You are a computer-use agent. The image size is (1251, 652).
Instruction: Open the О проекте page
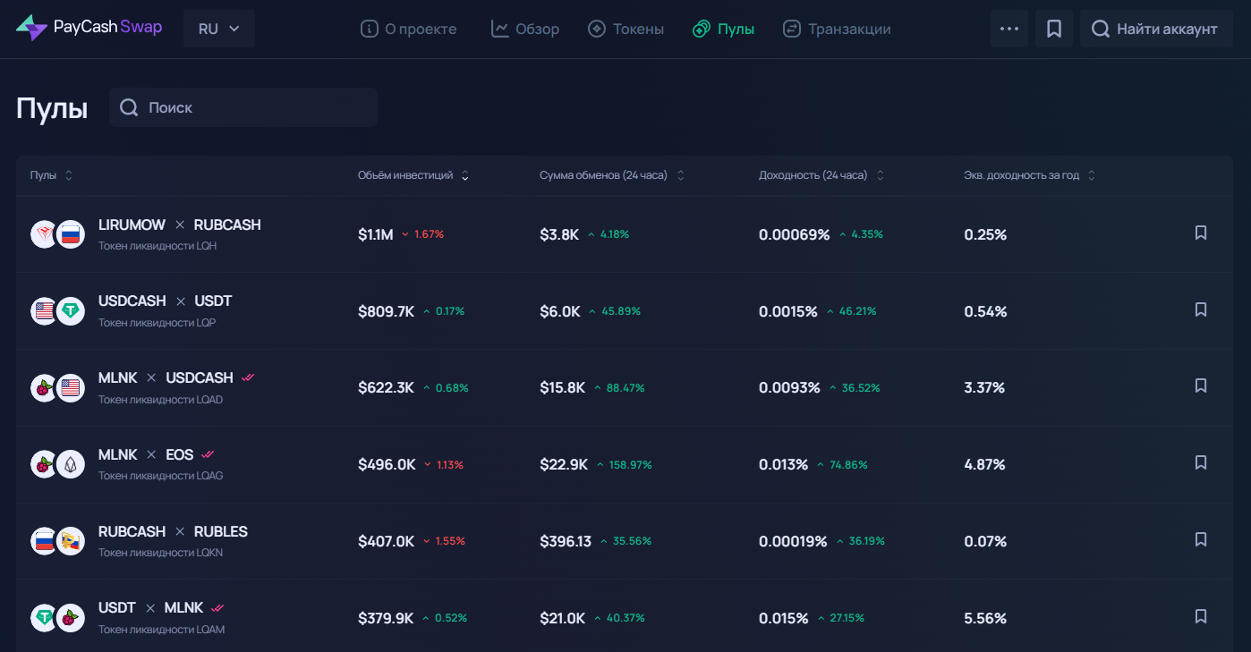tap(408, 29)
